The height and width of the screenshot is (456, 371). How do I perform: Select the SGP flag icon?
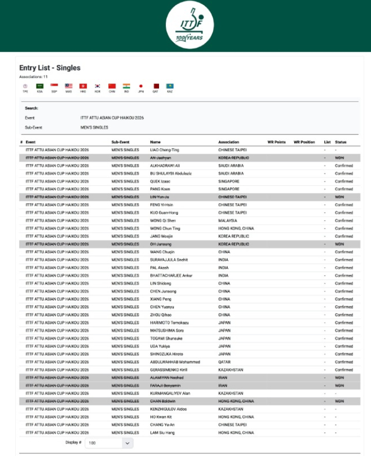pyautogui.click(x=54, y=86)
